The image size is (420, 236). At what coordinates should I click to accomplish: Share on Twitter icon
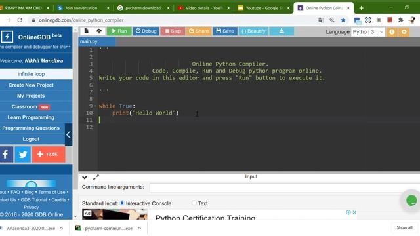(x=23, y=154)
